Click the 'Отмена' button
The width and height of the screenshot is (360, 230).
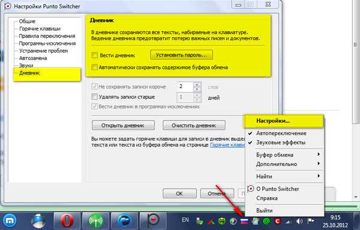(x=217, y=193)
